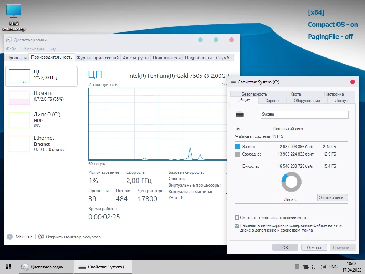The image size is (365, 274).
Task: Open the Sharing tab in properties
Action: [x=341, y=101]
